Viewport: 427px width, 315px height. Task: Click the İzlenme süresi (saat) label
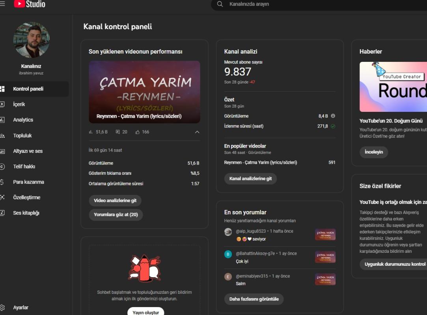click(244, 126)
